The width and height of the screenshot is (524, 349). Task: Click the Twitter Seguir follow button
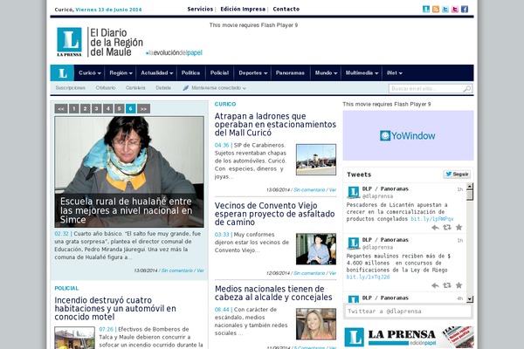point(457,174)
